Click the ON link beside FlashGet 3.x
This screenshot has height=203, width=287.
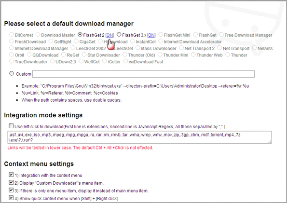point(151,35)
